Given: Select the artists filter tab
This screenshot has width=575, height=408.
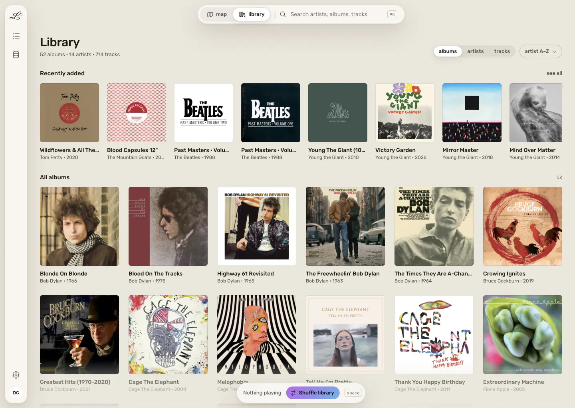Looking at the screenshot, I should (475, 51).
